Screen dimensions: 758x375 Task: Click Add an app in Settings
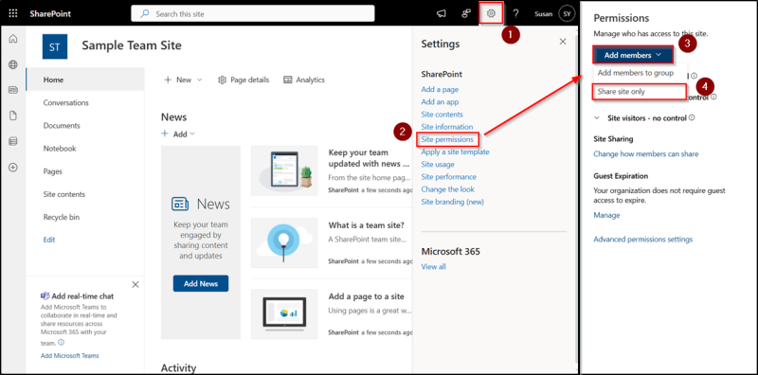click(440, 102)
